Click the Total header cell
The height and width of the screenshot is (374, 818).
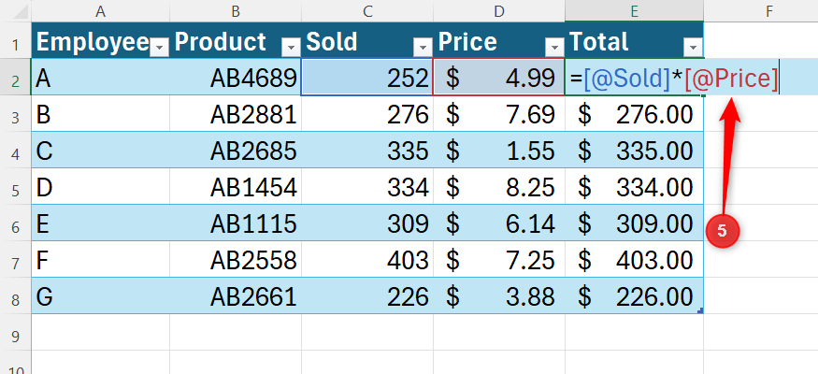pyautogui.click(x=635, y=40)
